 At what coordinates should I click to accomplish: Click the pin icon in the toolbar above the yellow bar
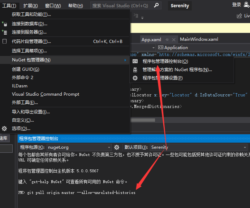(x=136, y=16)
